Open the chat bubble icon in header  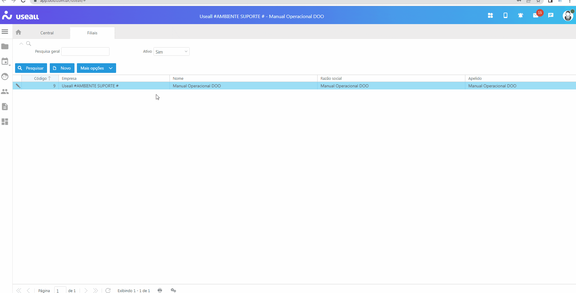551,15
